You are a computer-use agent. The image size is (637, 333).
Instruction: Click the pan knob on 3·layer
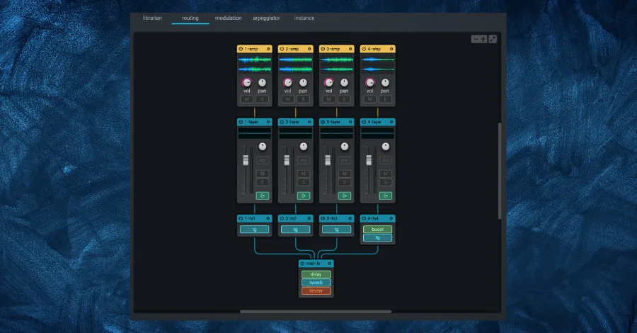coord(345,147)
